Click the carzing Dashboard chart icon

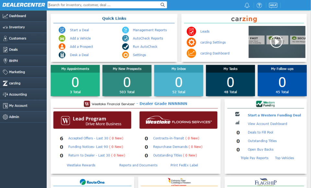192,53
